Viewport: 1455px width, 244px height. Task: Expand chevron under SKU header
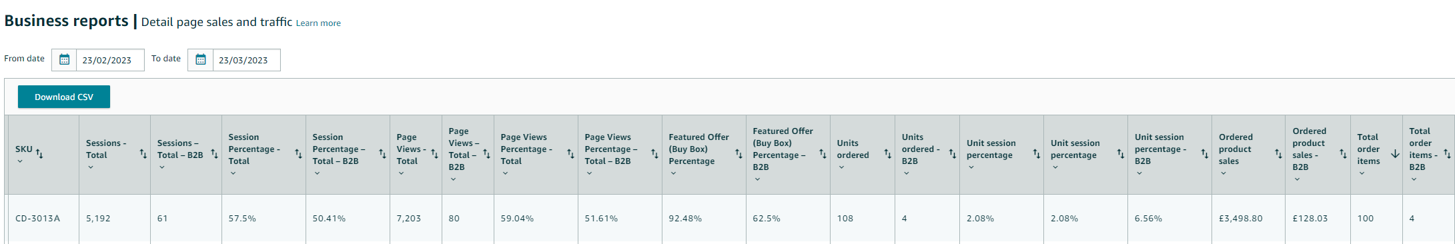click(20, 161)
